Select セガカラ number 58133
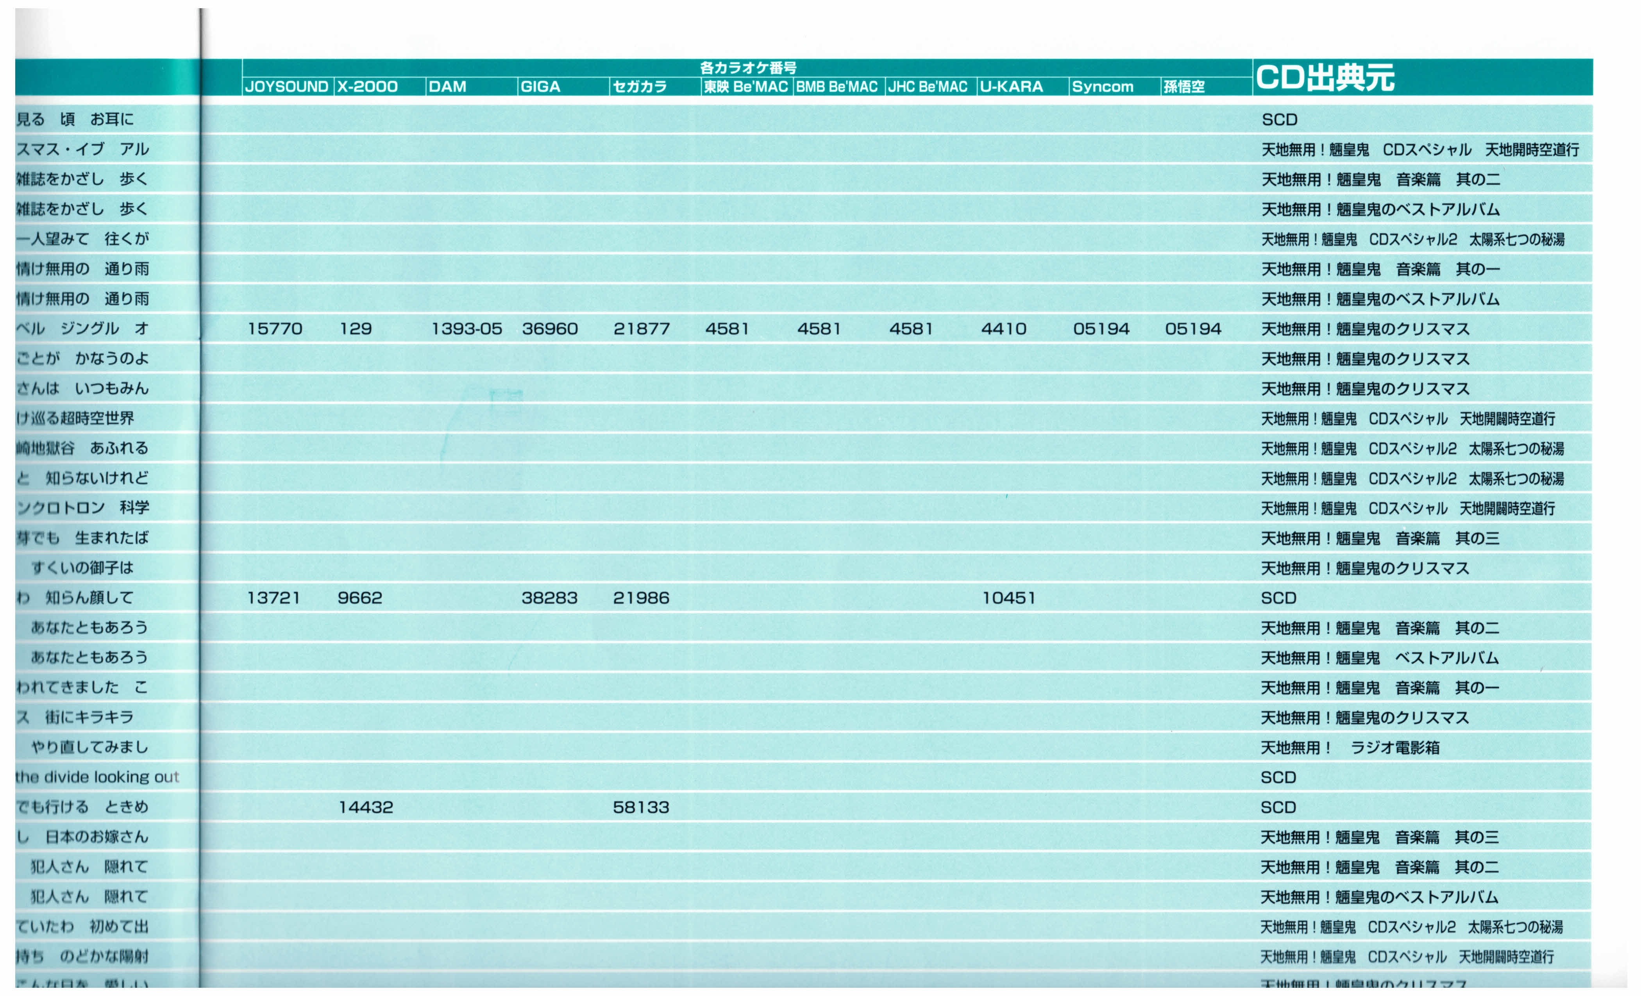The width and height of the screenshot is (1641, 996). [641, 808]
